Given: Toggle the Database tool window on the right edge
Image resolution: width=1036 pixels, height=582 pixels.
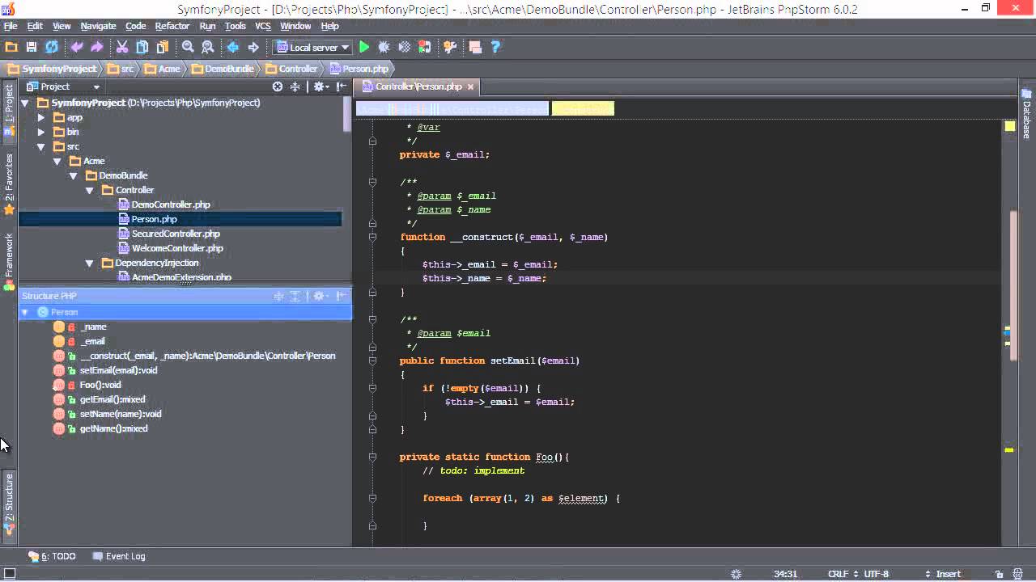Looking at the screenshot, I should pyautogui.click(x=1026, y=115).
